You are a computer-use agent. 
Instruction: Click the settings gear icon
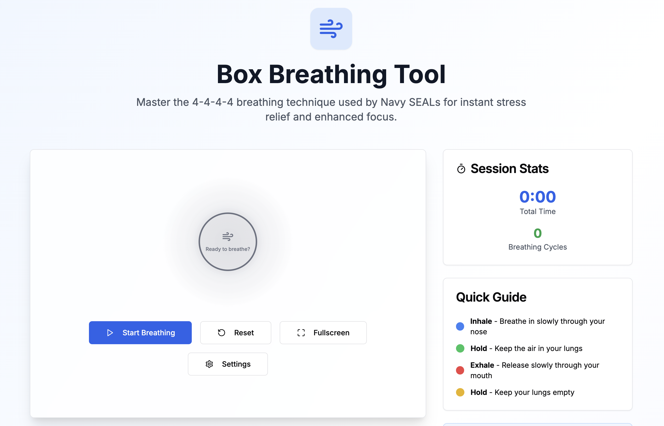coord(209,364)
